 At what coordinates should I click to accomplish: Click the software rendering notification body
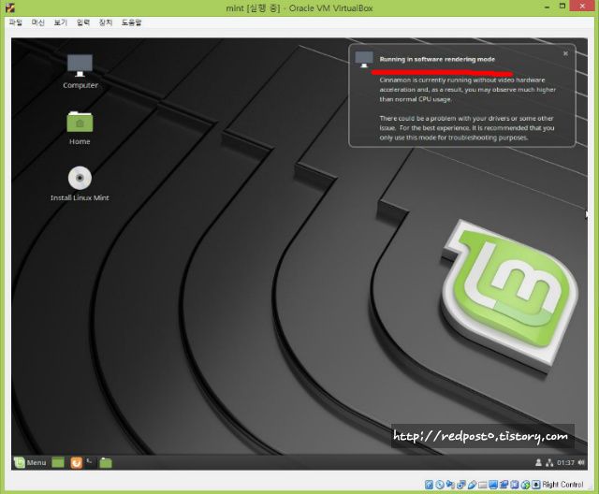click(x=461, y=95)
